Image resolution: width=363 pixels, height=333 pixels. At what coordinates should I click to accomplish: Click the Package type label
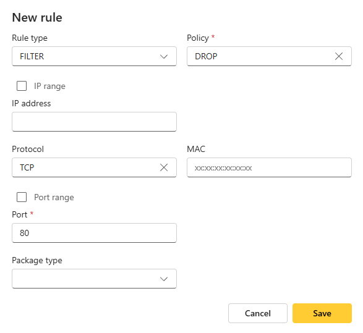point(37,260)
